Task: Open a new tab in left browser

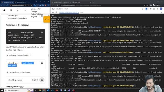Action: [29, 2]
